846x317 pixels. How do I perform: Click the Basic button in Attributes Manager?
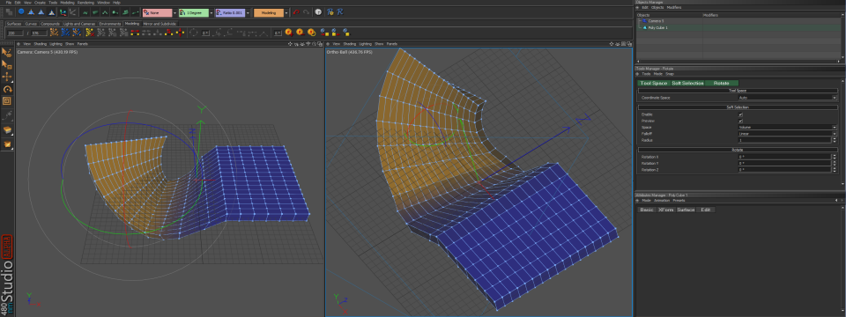(x=647, y=210)
